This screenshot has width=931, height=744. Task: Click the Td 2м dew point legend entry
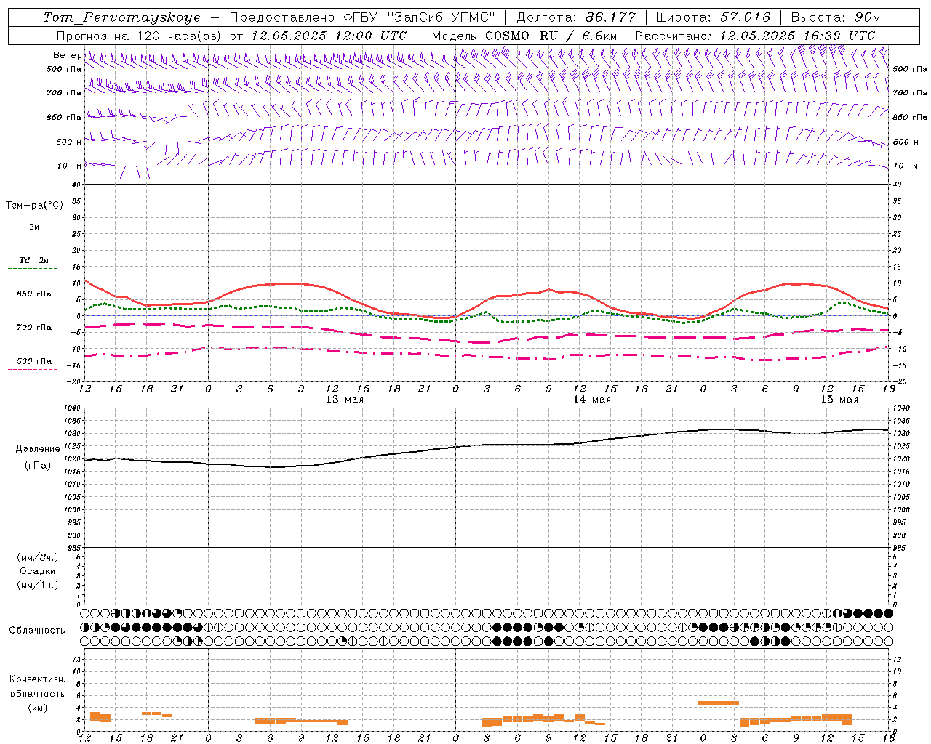click(x=33, y=263)
